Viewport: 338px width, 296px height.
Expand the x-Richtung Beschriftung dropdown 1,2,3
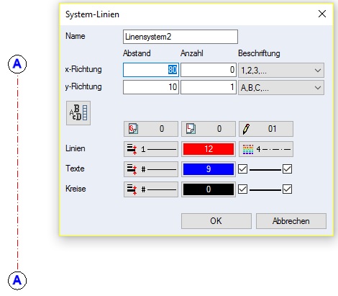281,70
